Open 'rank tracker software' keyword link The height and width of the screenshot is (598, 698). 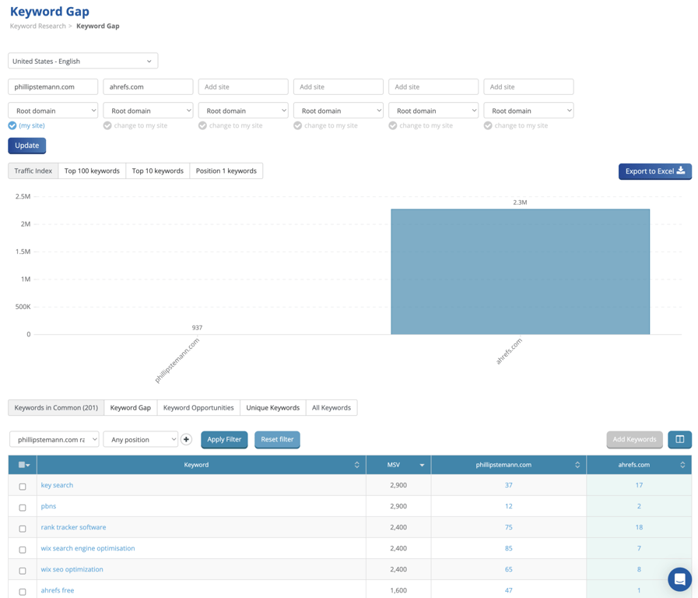coord(73,527)
